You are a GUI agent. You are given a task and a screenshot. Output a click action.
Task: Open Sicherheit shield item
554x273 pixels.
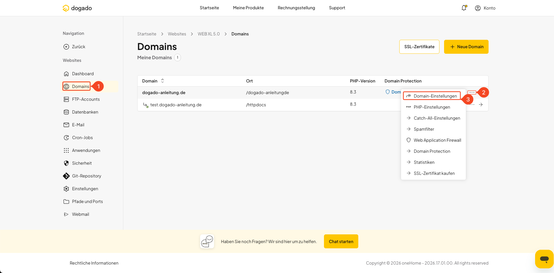click(x=77, y=163)
